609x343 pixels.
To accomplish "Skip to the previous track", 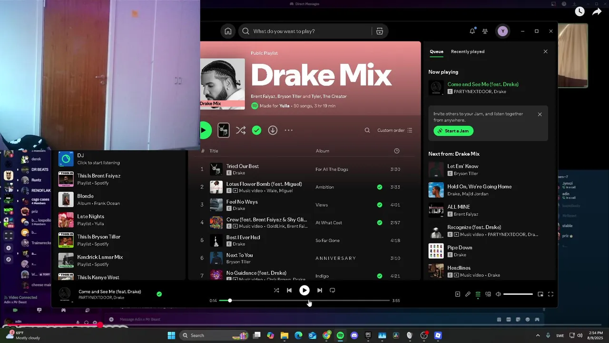I will click(289, 290).
